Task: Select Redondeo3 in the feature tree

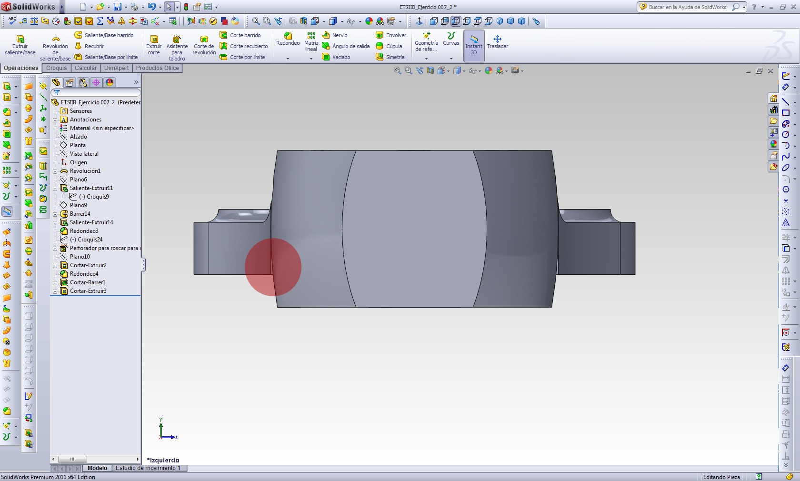Action: tap(79, 231)
